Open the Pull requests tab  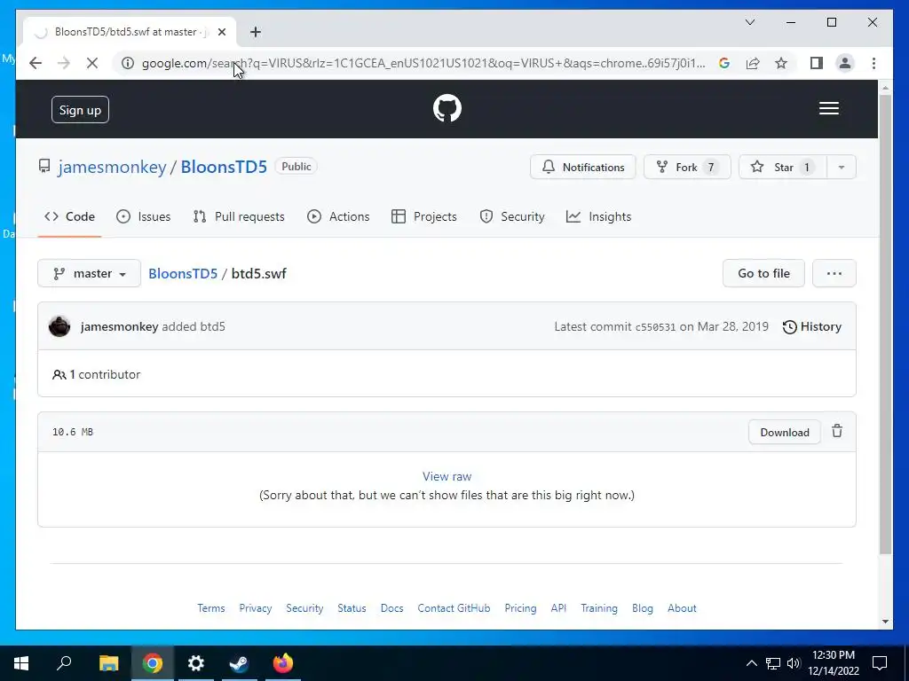(x=239, y=216)
